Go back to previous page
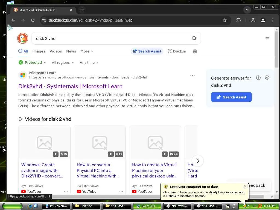Screen dimensions: 280x210 tap(13, 20)
